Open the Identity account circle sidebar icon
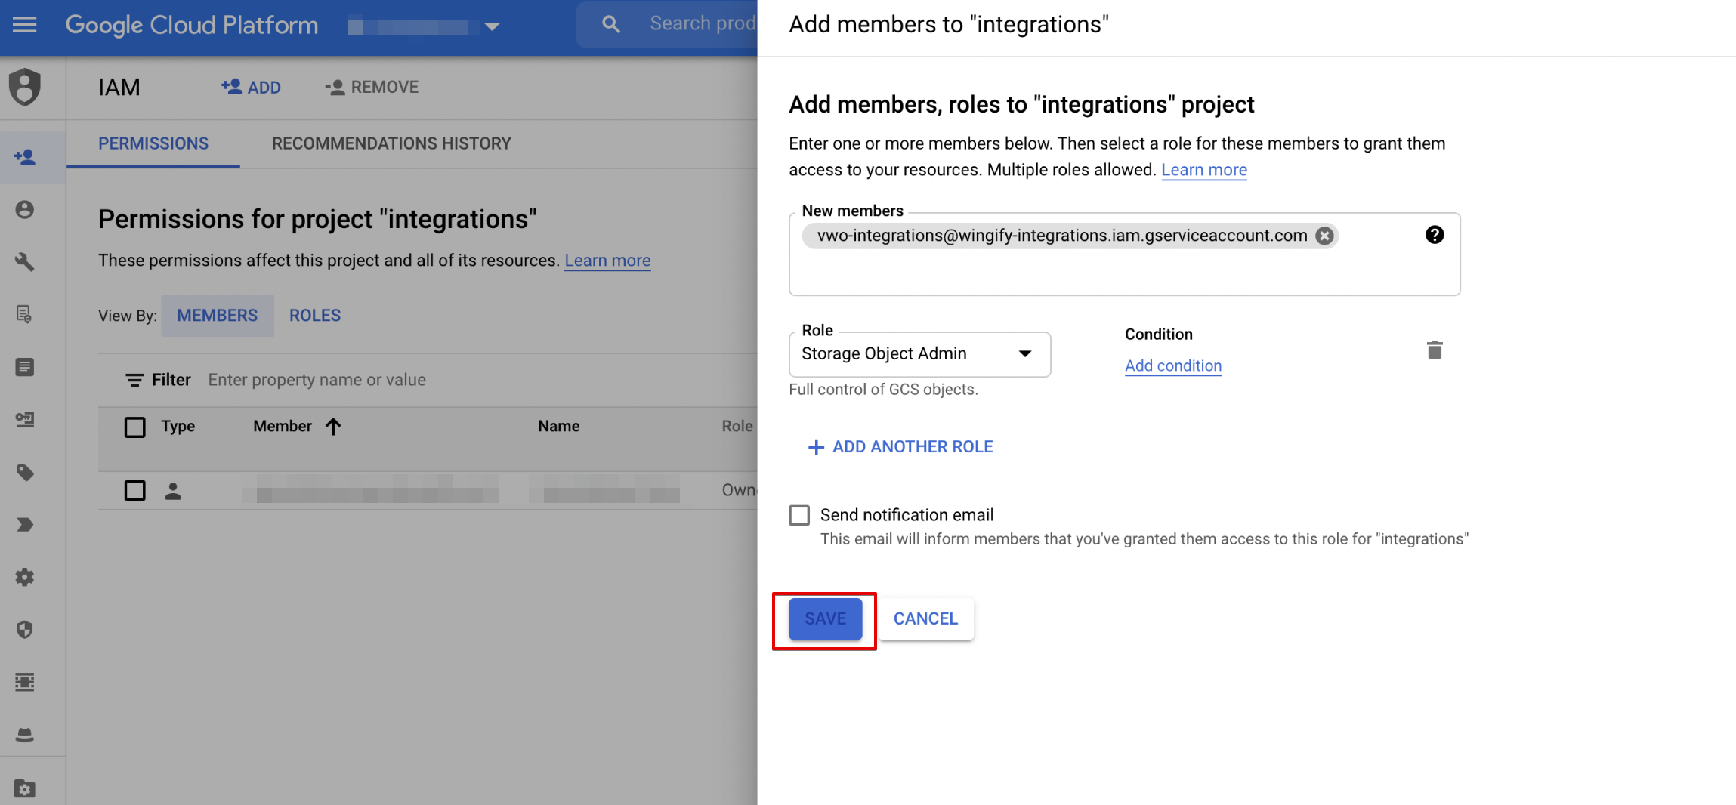 [x=25, y=209]
